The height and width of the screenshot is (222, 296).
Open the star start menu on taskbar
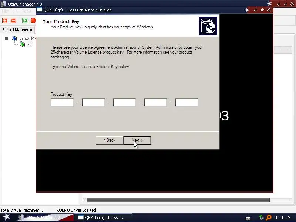(6, 217)
